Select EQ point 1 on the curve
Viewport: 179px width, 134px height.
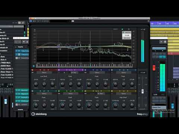[43, 50]
